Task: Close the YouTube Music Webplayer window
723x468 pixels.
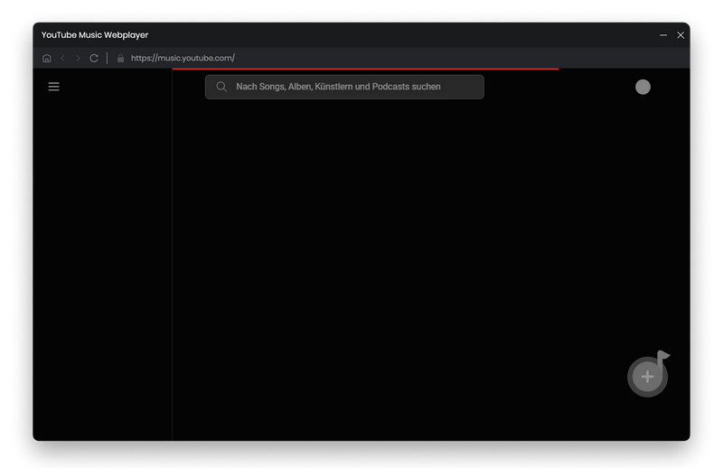Action: point(681,35)
